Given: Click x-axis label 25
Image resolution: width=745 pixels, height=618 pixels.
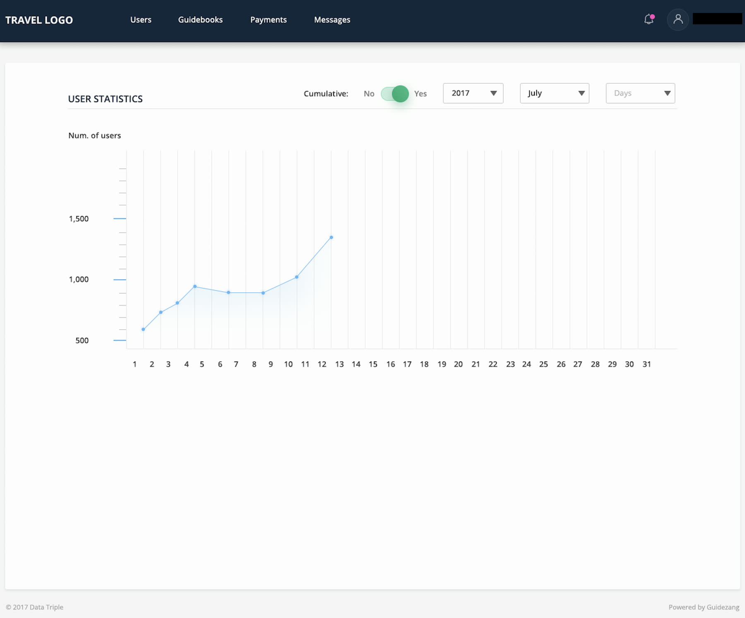Looking at the screenshot, I should coord(543,364).
